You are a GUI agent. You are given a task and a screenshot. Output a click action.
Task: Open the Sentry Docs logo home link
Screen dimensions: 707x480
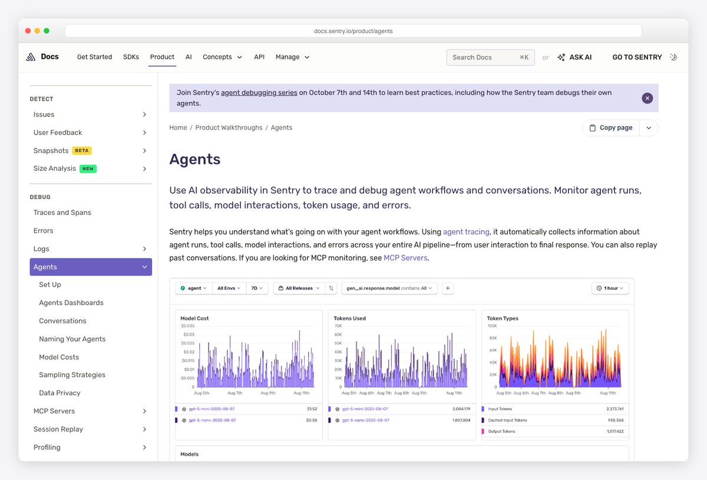pyautogui.click(x=42, y=57)
